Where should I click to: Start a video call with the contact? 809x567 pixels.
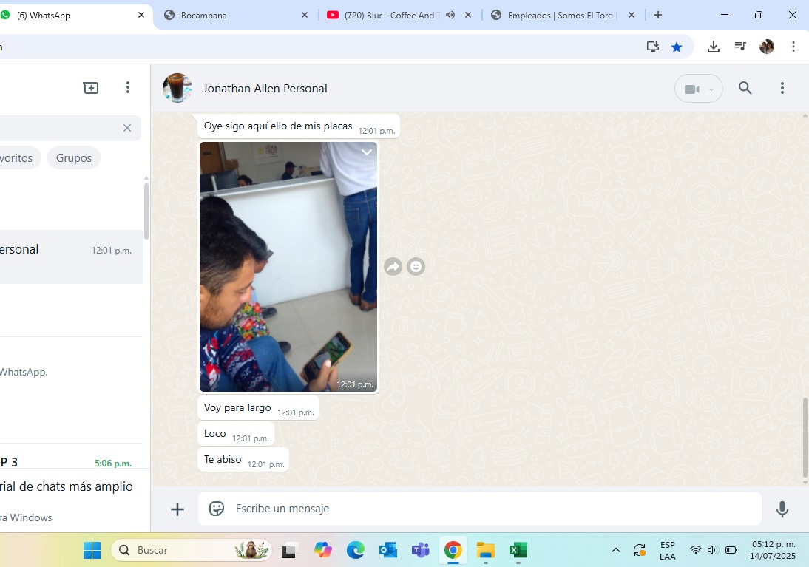(x=691, y=89)
